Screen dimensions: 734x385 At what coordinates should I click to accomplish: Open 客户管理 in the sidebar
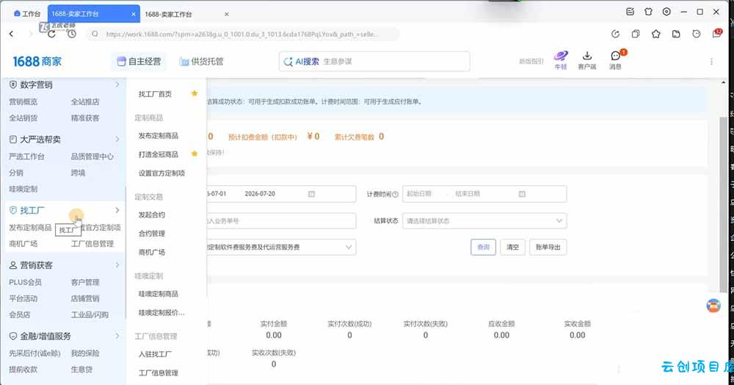tap(85, 282)
